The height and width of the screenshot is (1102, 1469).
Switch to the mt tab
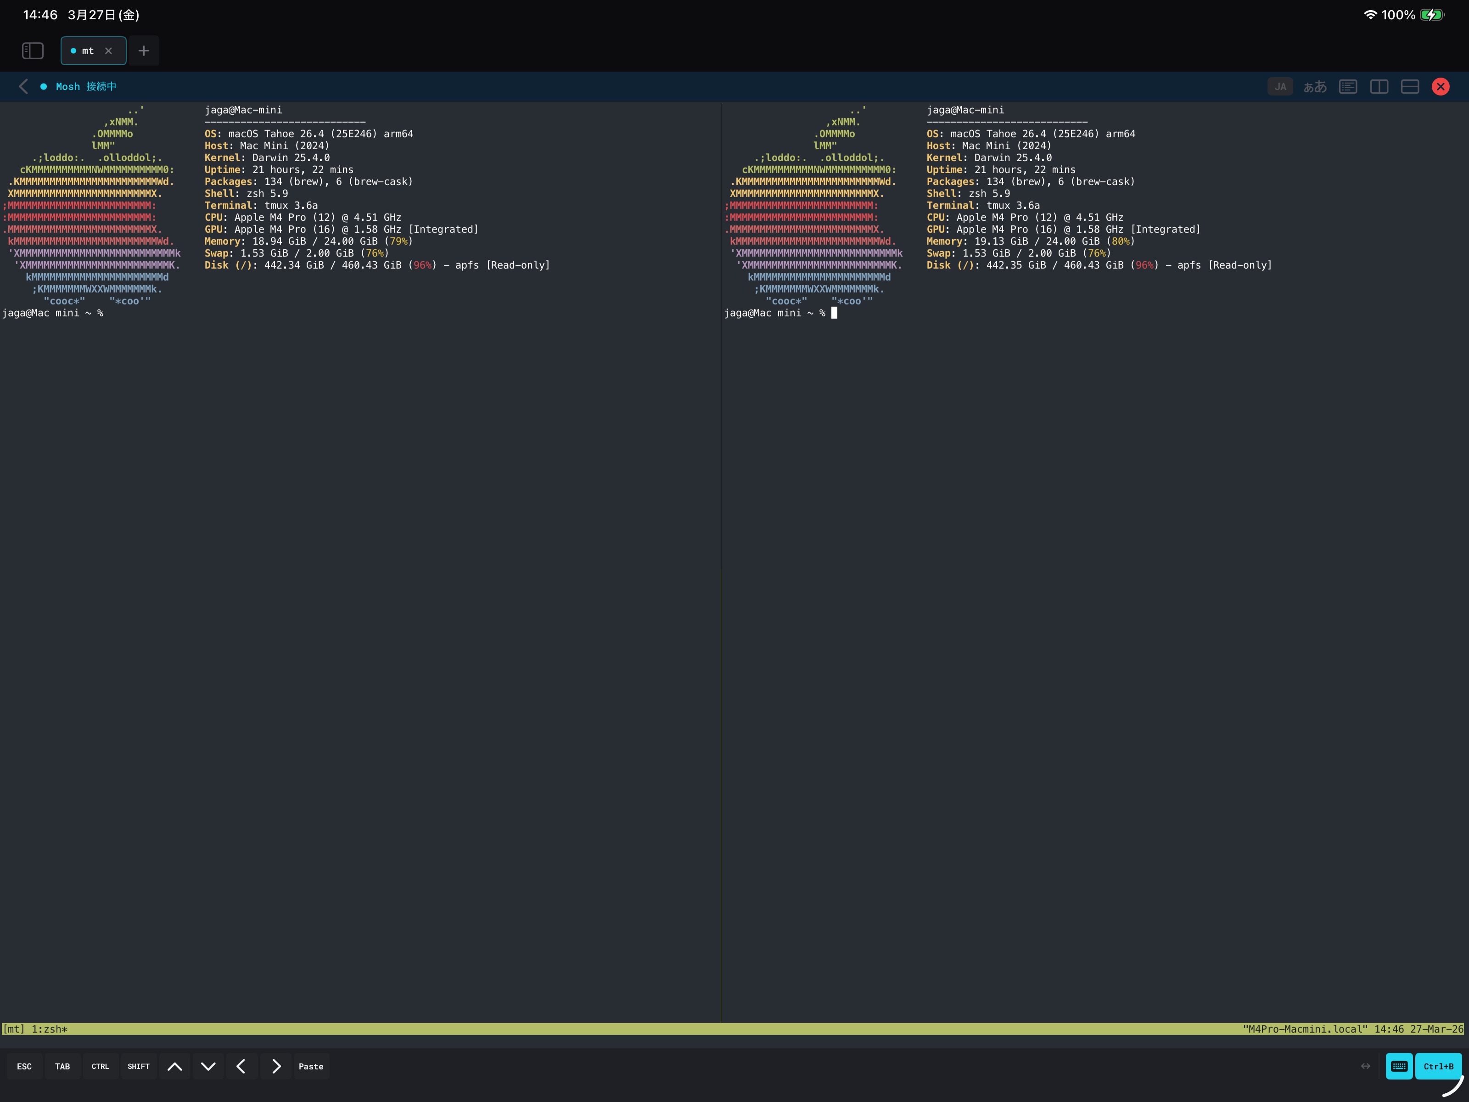pyautogui.click(x=87, y=51)
